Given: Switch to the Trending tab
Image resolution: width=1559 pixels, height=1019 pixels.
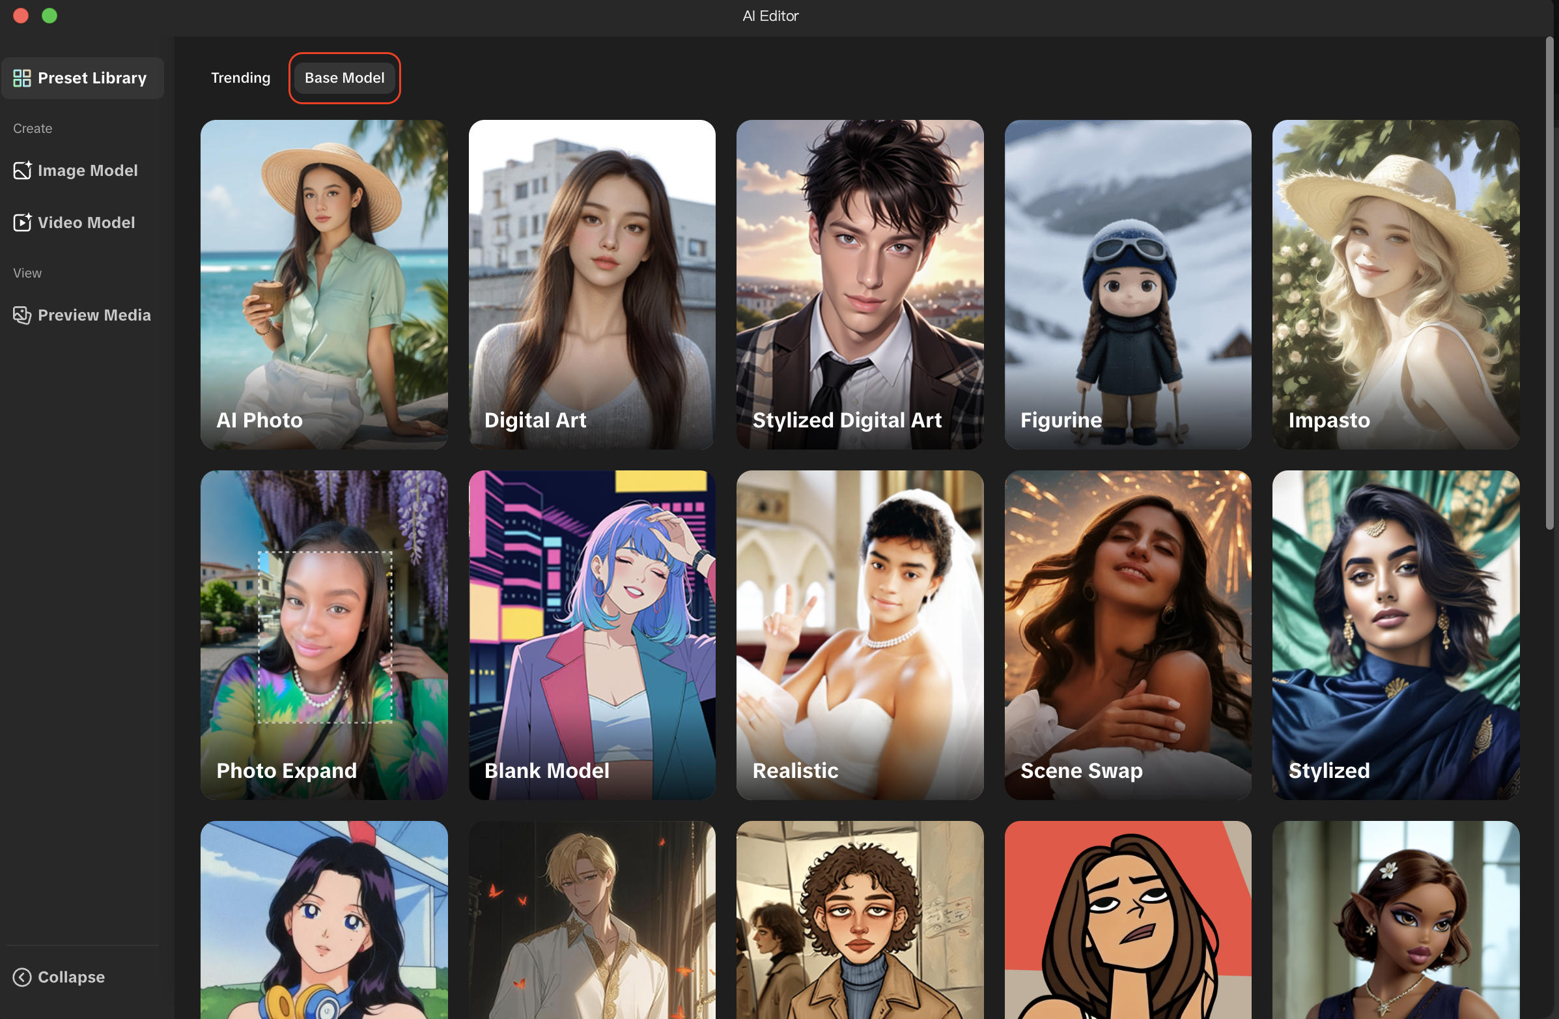Looking at the screenshot, I should tap(240, 78).
